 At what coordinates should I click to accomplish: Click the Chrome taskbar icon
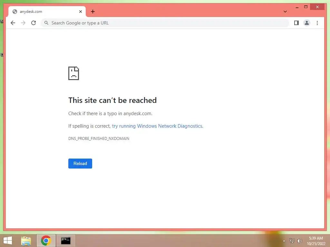pos(46,241)
